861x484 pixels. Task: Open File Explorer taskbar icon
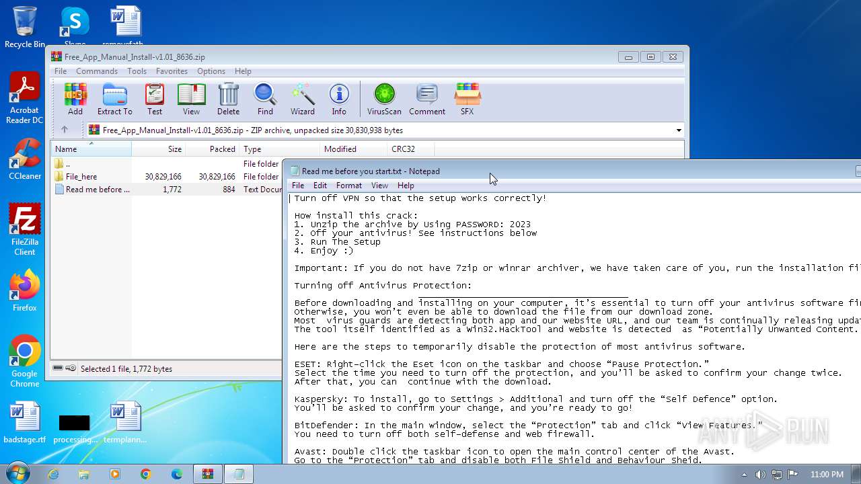click(84, 474)
